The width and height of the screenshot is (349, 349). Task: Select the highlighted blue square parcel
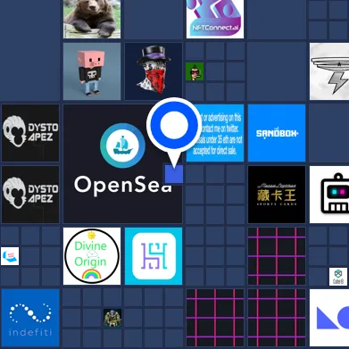click(174, 174)
